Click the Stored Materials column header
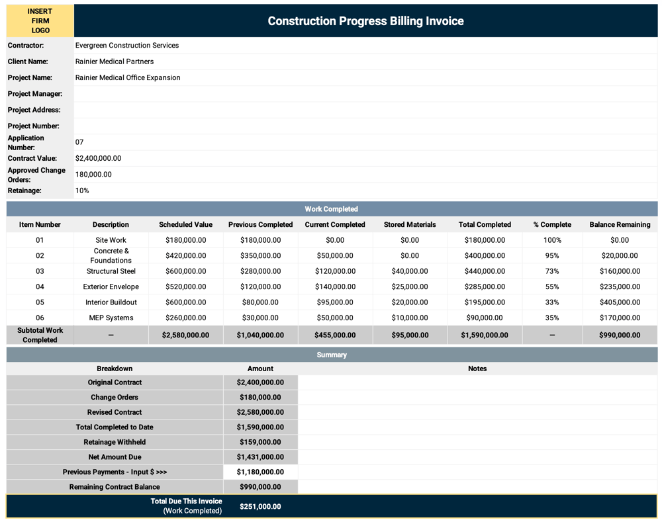This screenshot has width=662, height=524. click(x=410, y=224)
